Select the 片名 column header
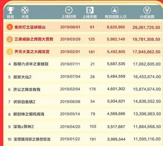This screenshot has width=163, height=146. (25, 17)
